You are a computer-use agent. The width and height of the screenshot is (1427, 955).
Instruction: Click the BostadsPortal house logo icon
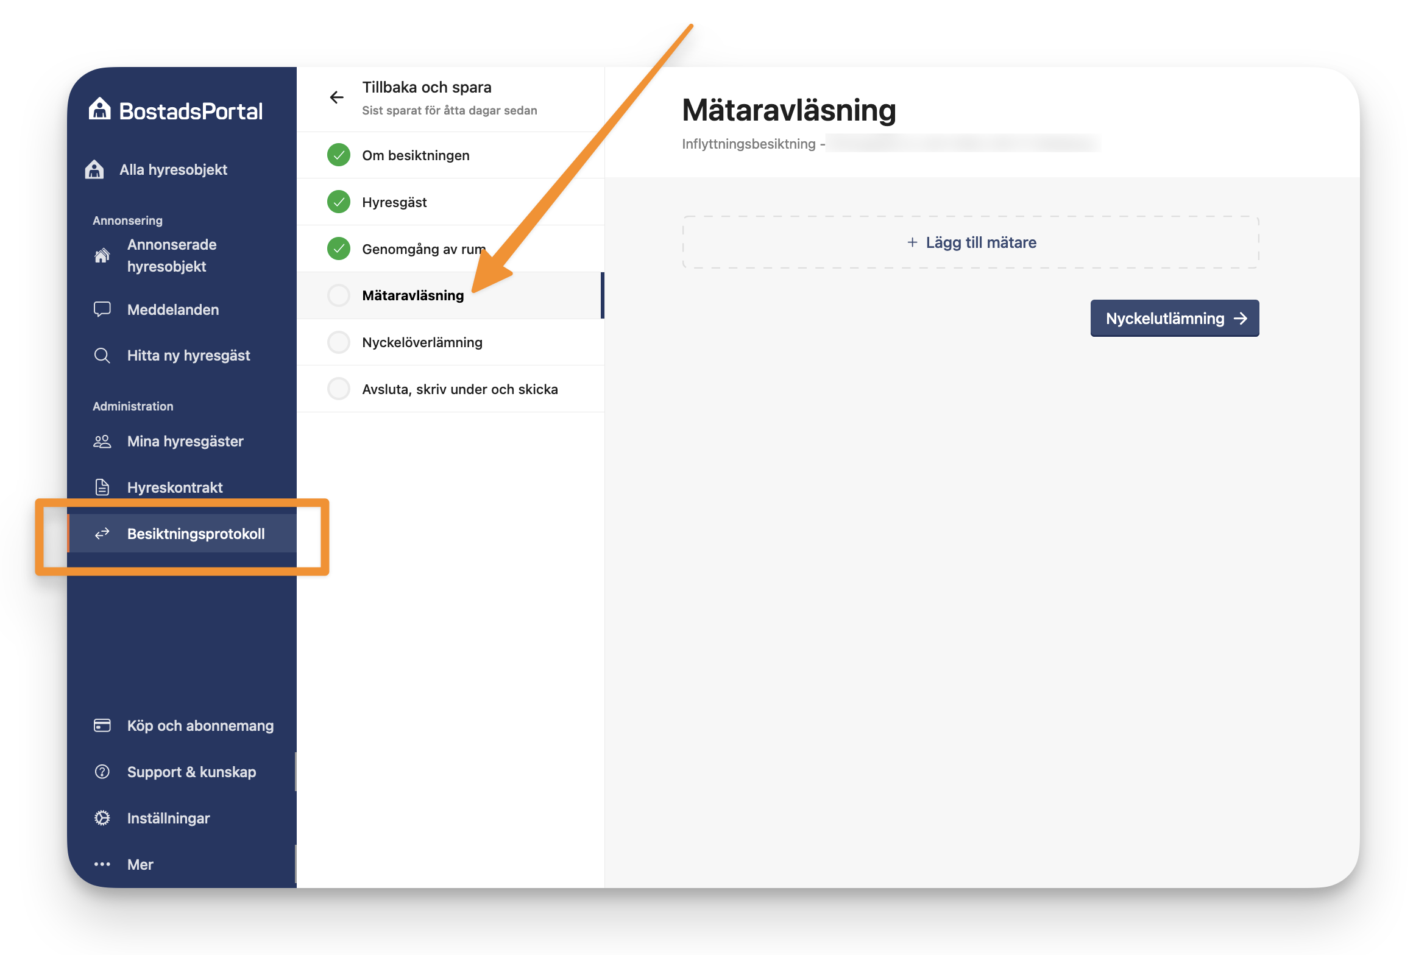coord(100,110)
